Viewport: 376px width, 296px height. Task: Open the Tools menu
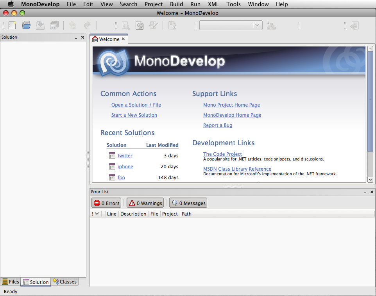233,4
